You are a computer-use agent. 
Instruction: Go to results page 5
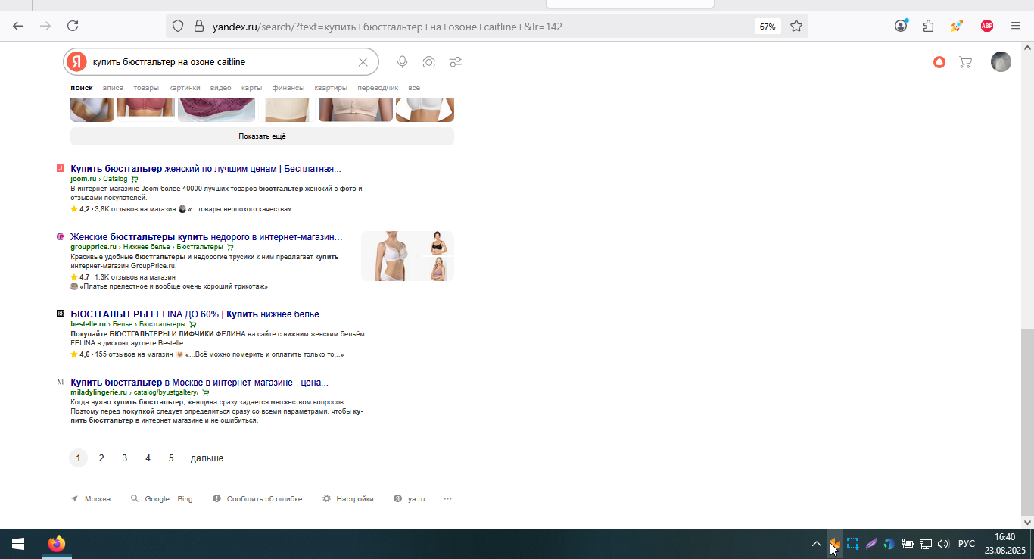(x=171, y=458)
